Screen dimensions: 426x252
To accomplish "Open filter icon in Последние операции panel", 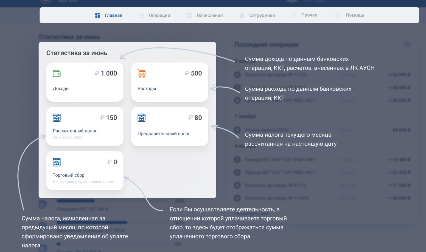I will [x=407, y=44].
